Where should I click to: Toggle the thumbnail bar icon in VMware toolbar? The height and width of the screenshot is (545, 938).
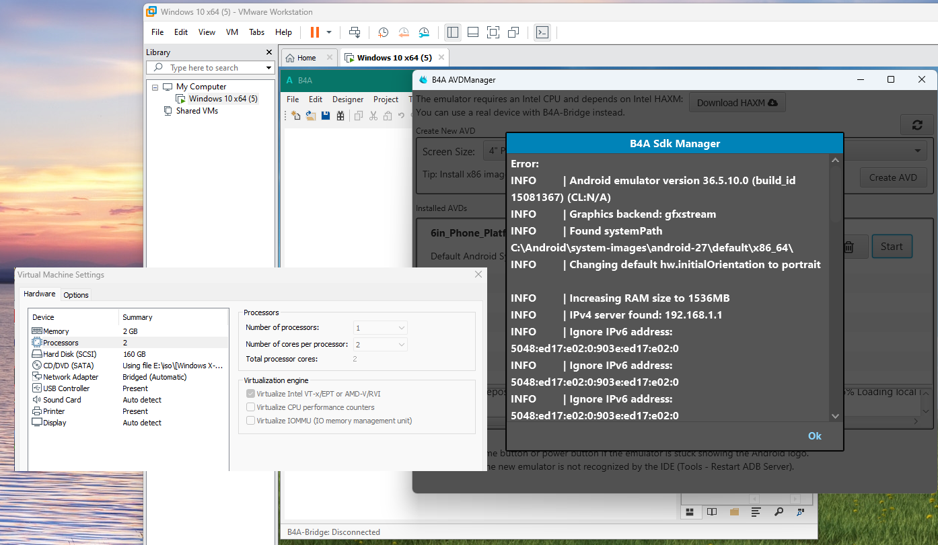coord(473,32)
